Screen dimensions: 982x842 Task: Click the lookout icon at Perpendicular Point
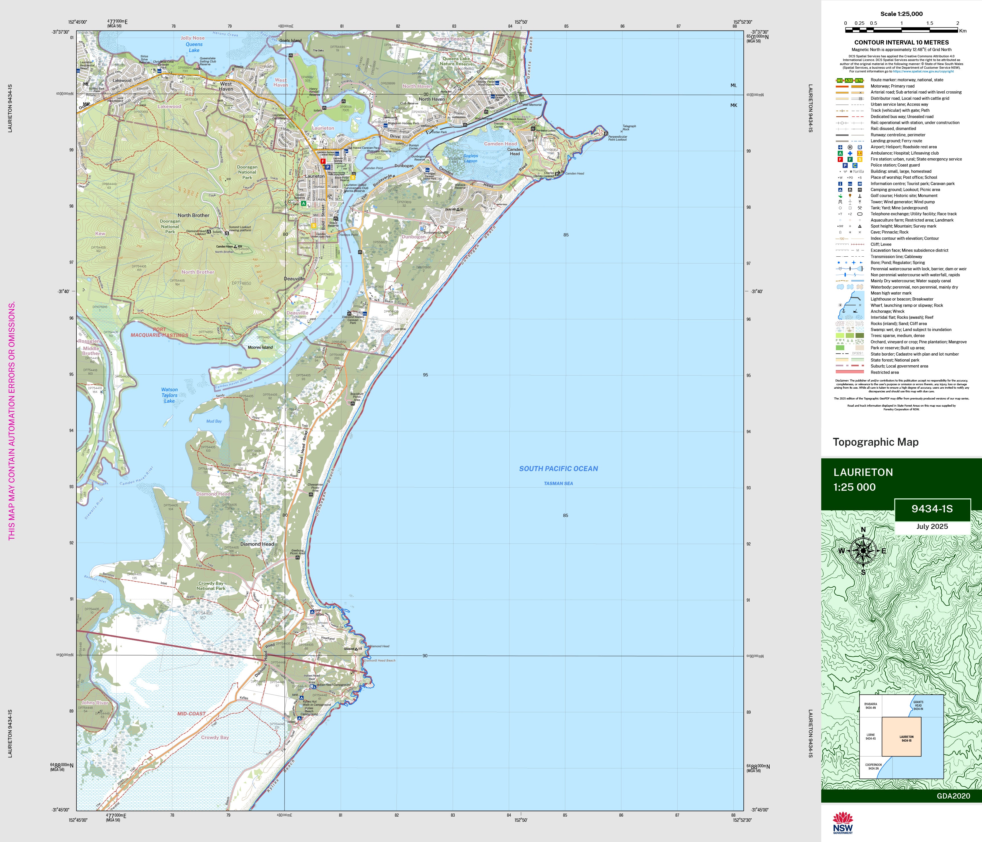pyautogui.click(x=606, y=134)
